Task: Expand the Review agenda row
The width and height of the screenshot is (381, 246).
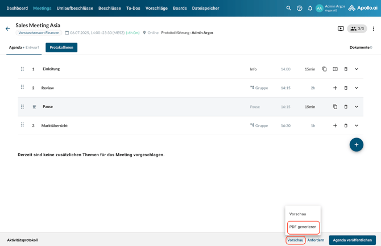Action: click(x=357, y=88)
